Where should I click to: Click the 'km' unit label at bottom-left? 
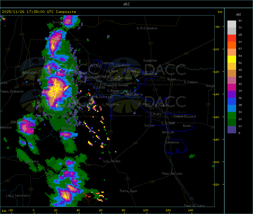[x=4, y=211]
